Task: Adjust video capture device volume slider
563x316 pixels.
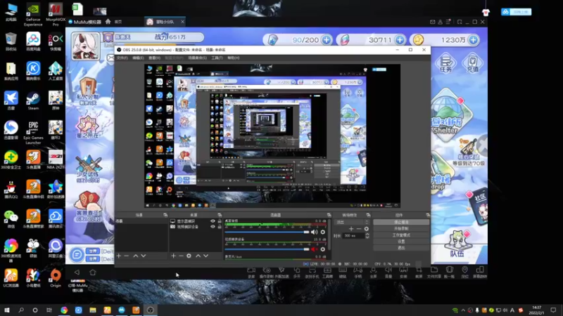Action: (267, 249)
